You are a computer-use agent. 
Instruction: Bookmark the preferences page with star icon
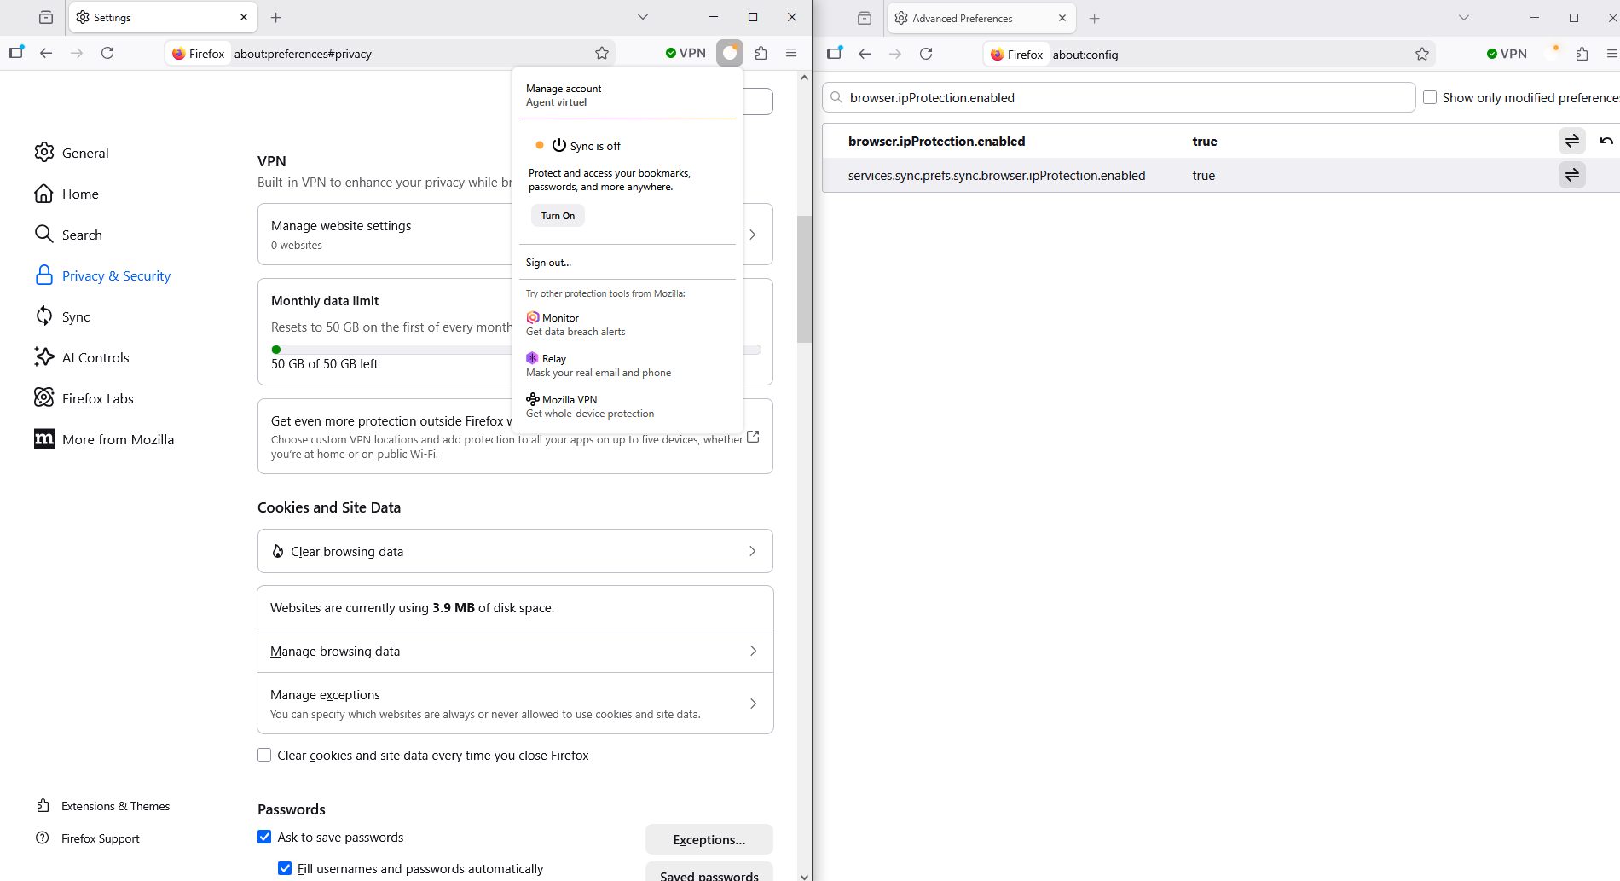(602, 53)
